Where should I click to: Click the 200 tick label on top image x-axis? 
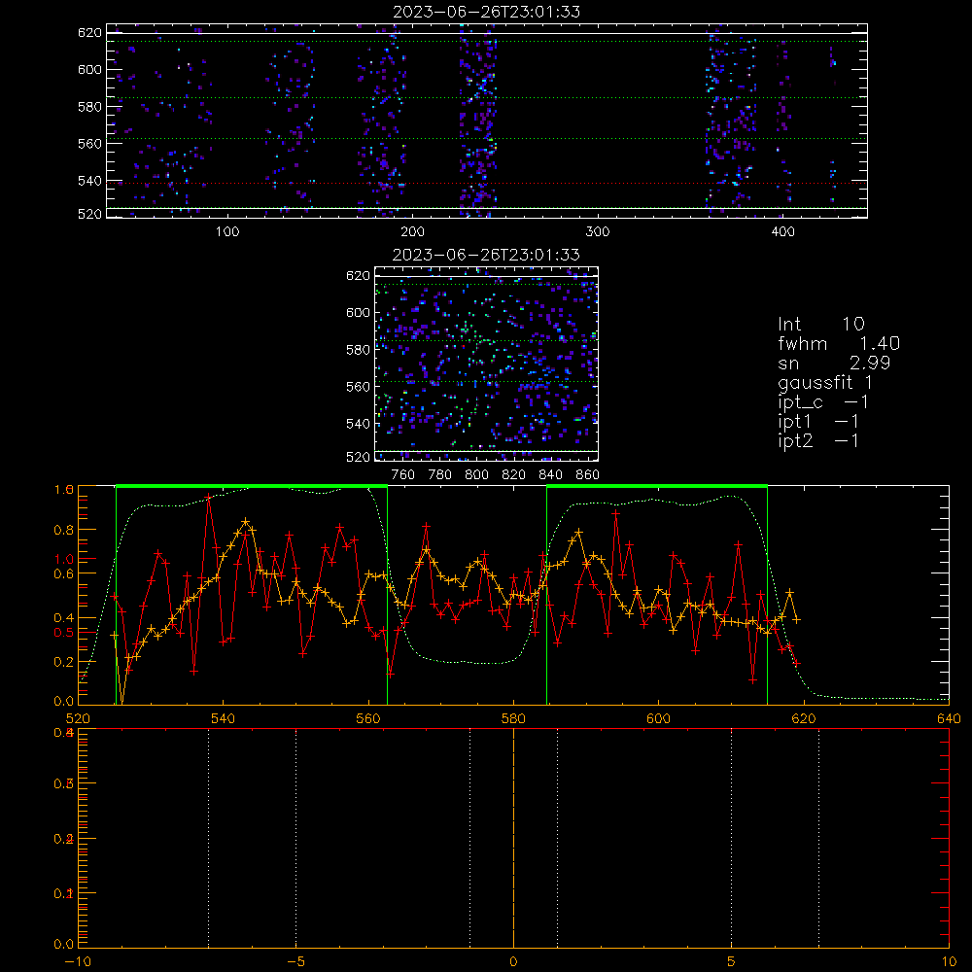pos(412,232)
